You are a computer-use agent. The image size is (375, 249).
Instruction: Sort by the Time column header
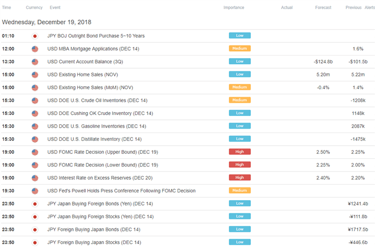pos(7,7)
